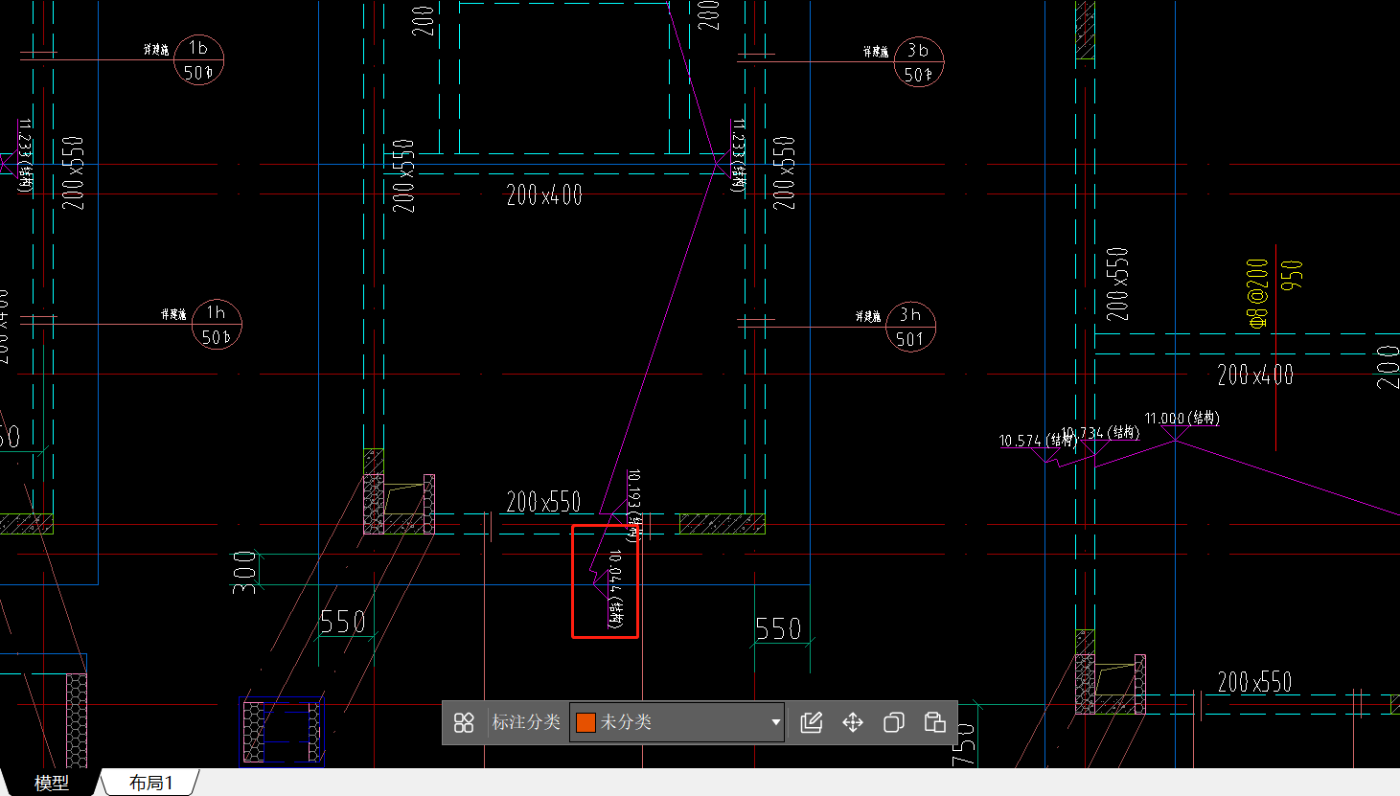Click the 300 dimension text
1400x796 pixels.
245,572
